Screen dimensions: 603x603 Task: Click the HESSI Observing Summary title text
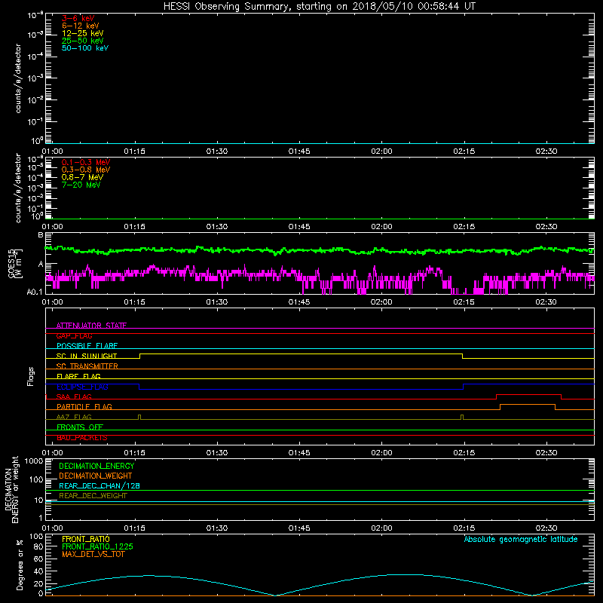point(319,7)
